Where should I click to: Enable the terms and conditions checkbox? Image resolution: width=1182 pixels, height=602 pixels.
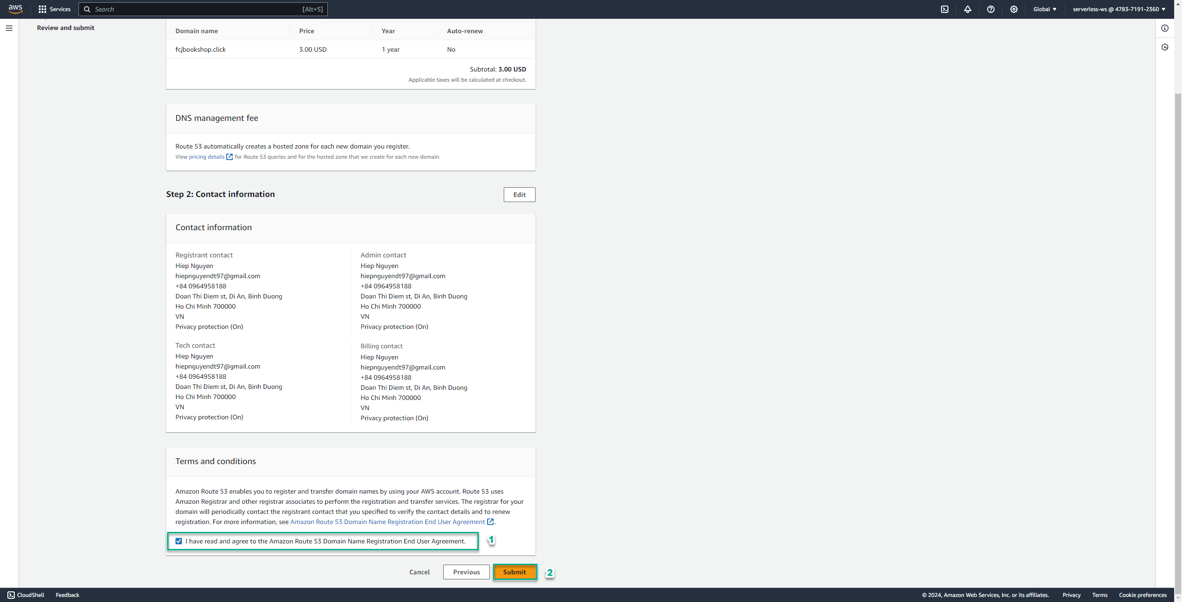tap(178, 541)
